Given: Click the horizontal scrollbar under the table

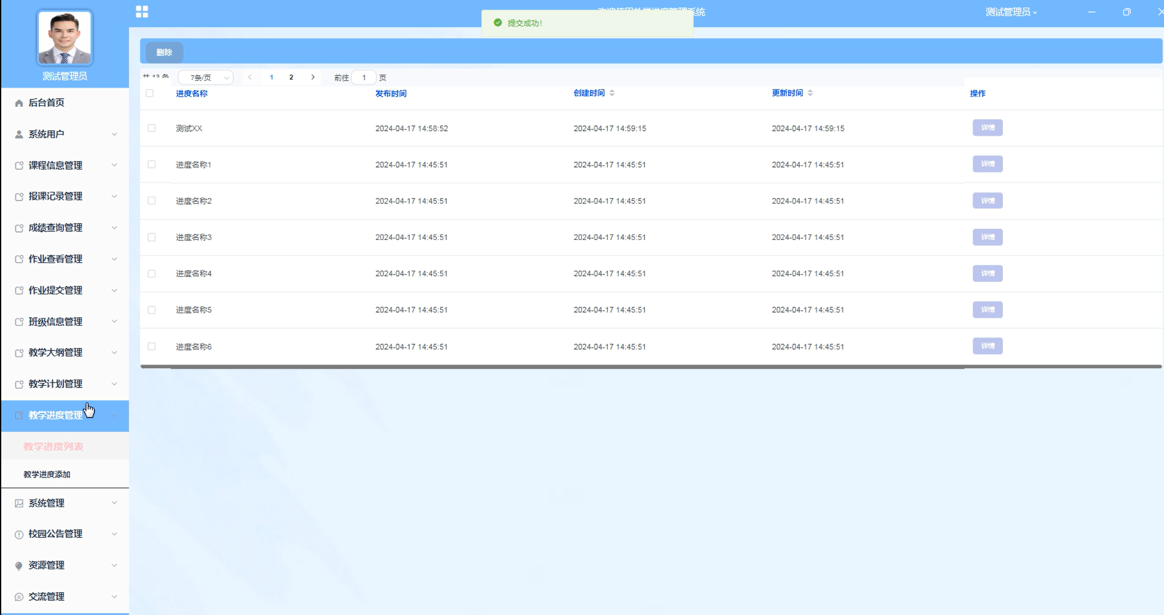Looking at the screenshot, I should (x=651, y=366).
